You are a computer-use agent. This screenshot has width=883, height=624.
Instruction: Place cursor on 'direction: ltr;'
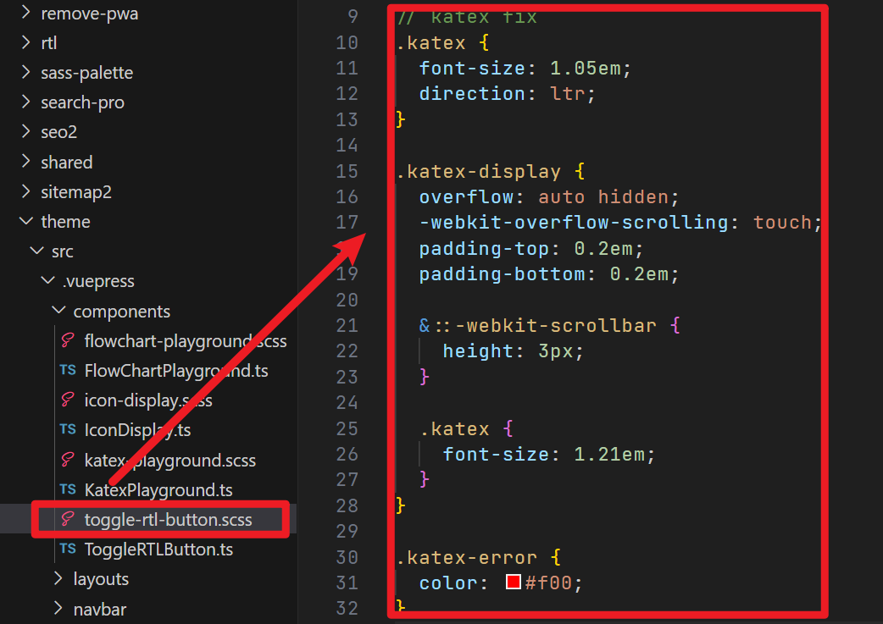[508, 93]
